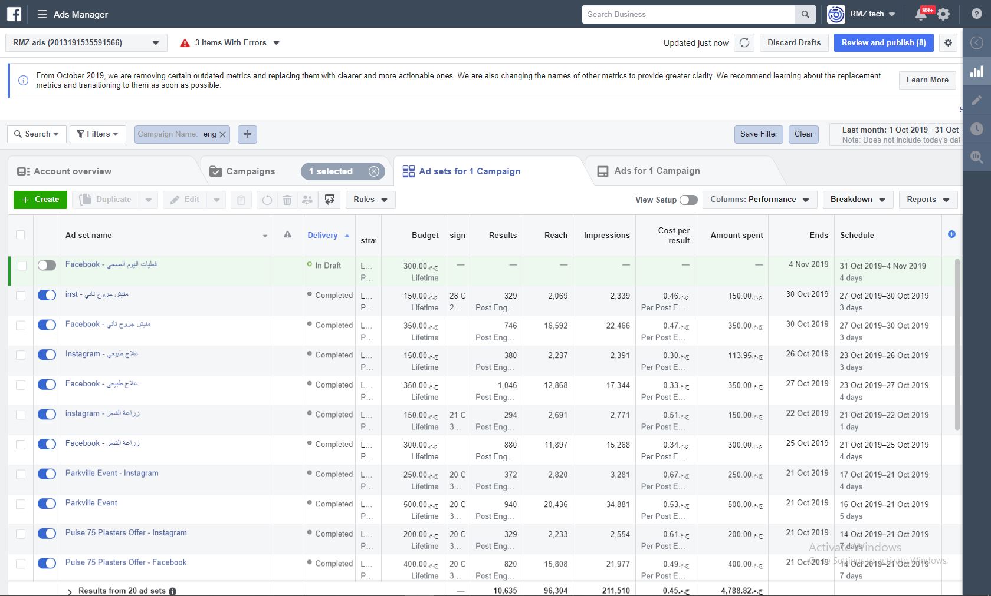
Task: Switch to Ads for 1 Campaign tab
Action: click(648, 171)
